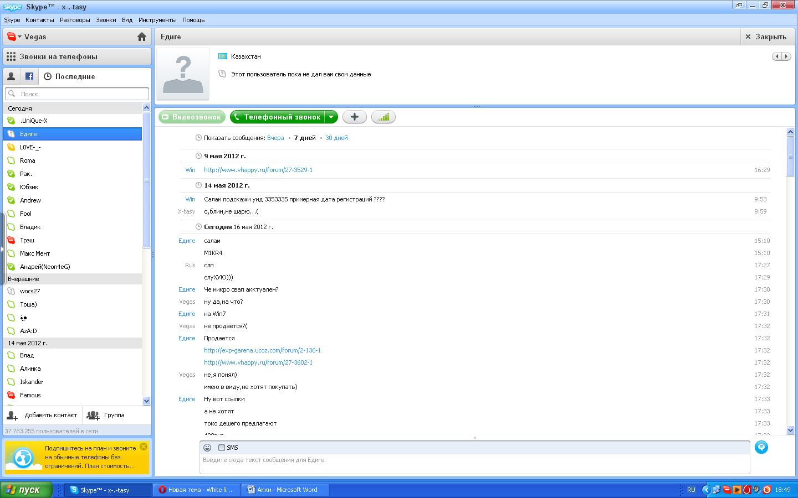This screenshot has height=498, width=798.
Task: Close the Едиге conversation with Закрыть
Action: (x=766, y=37)
